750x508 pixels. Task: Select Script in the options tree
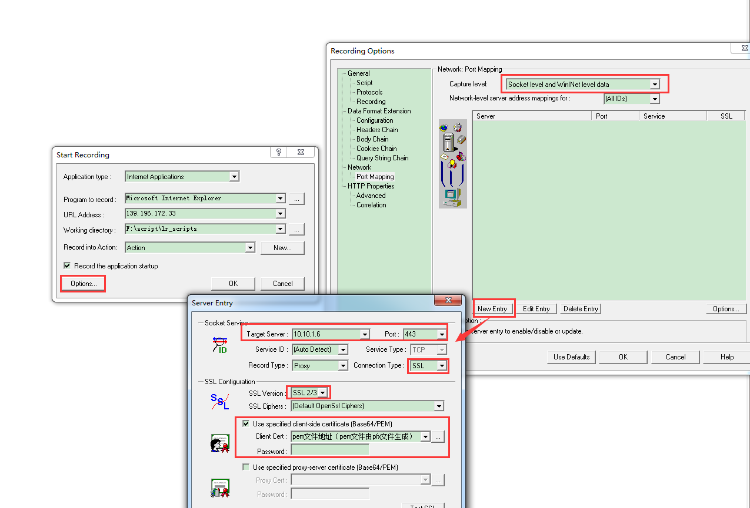click(365, 83)
